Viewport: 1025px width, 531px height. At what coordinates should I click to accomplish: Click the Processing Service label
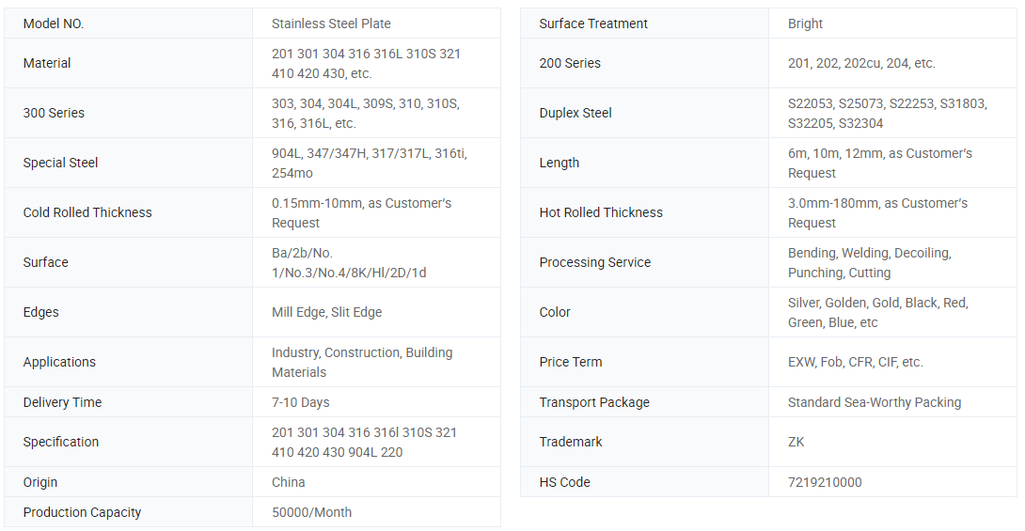[595, 262]
